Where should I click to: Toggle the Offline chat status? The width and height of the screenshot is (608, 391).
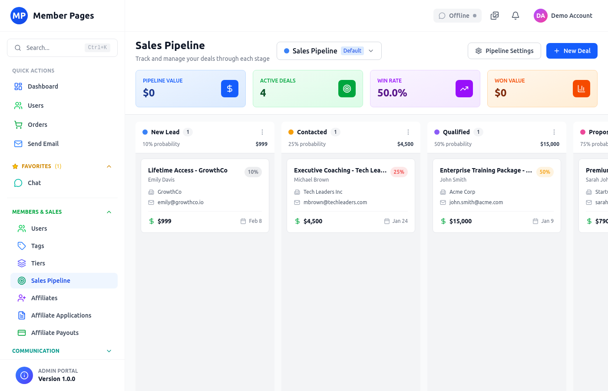tap(457, 15)
